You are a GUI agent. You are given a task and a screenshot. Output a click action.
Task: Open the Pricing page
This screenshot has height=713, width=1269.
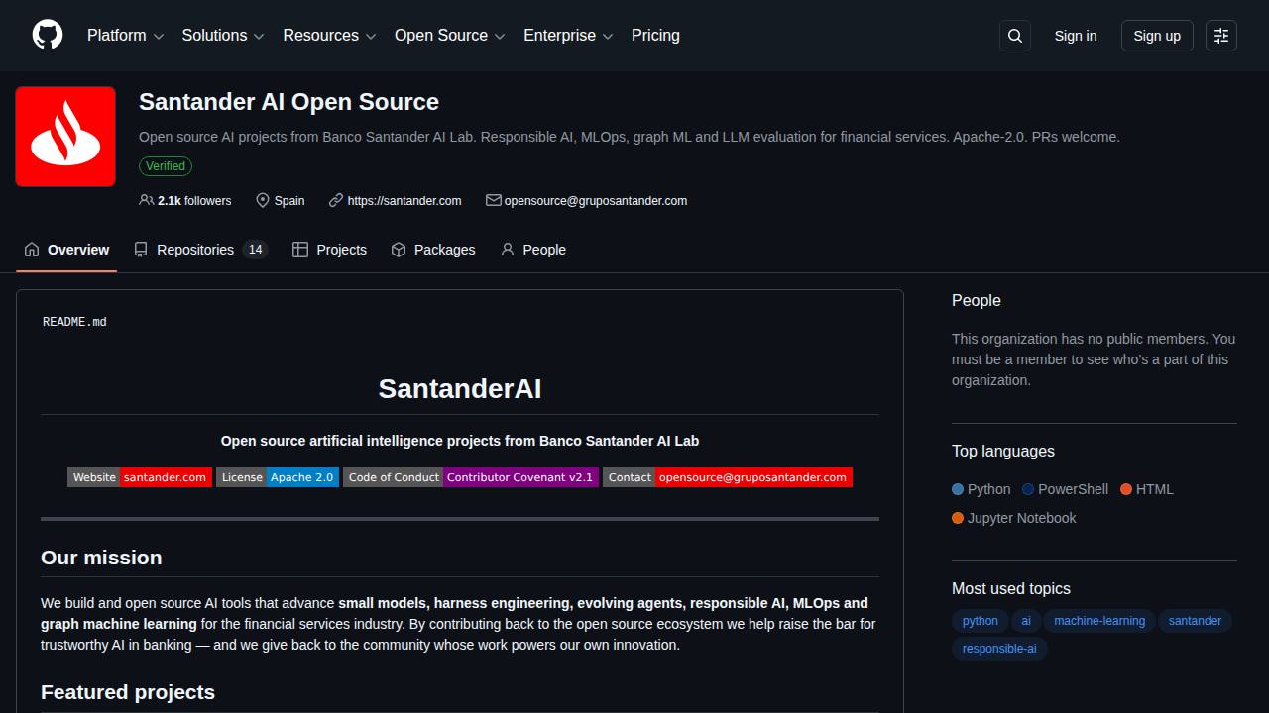click(x=655, y=36)
